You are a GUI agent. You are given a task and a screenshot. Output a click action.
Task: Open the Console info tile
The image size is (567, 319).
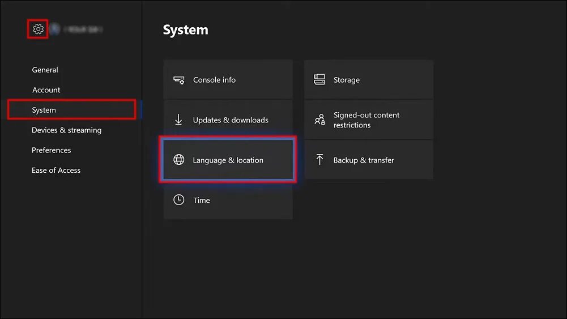coord(228,79)
